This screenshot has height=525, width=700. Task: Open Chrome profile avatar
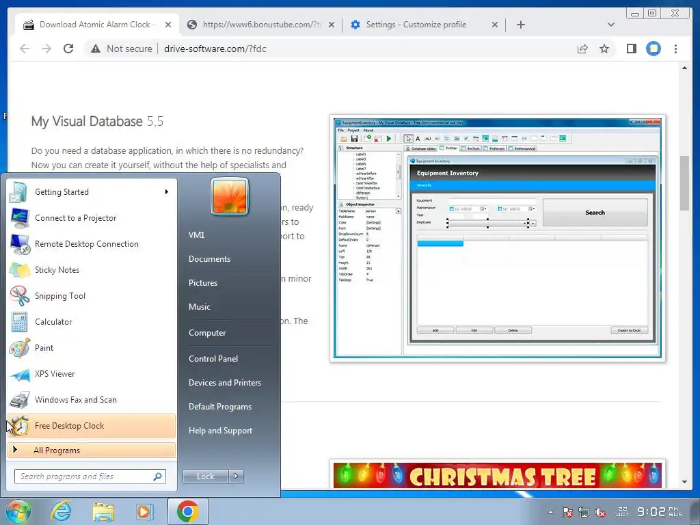pos(654,49)
